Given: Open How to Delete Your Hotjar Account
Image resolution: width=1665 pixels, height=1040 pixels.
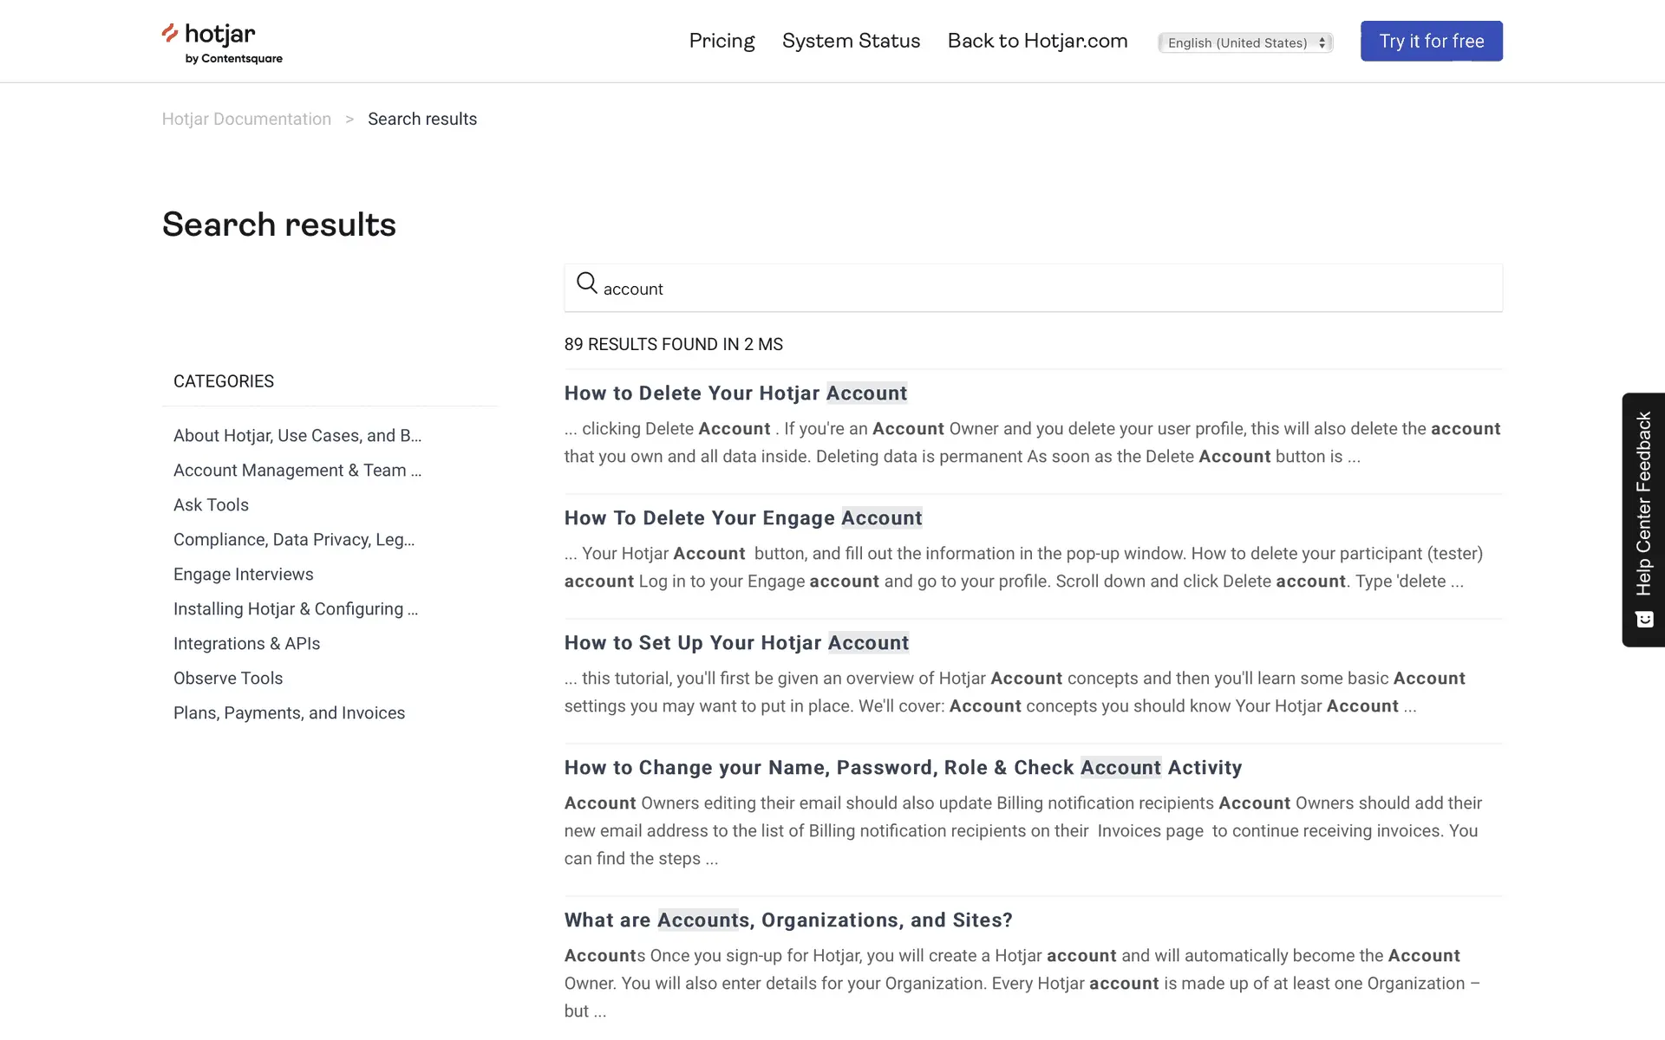Looking at the screenshot, I should [735, 393].
